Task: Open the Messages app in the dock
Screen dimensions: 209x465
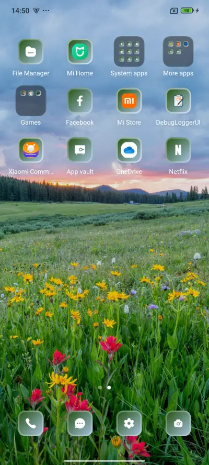Action: [x=80, y=424]
